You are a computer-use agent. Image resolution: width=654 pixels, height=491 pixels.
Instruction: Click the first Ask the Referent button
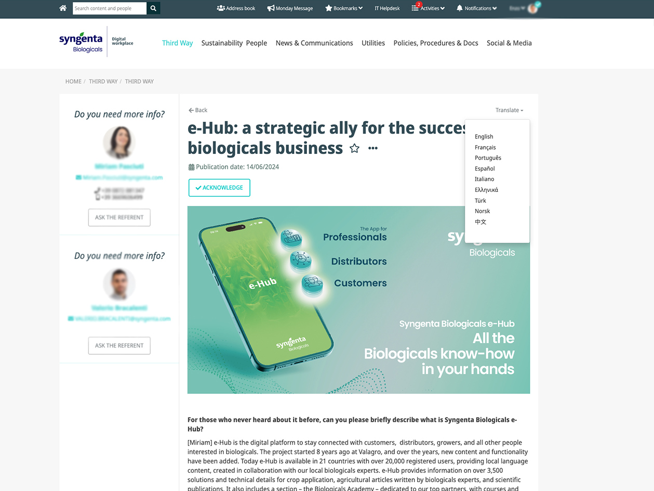coord(119,217)
